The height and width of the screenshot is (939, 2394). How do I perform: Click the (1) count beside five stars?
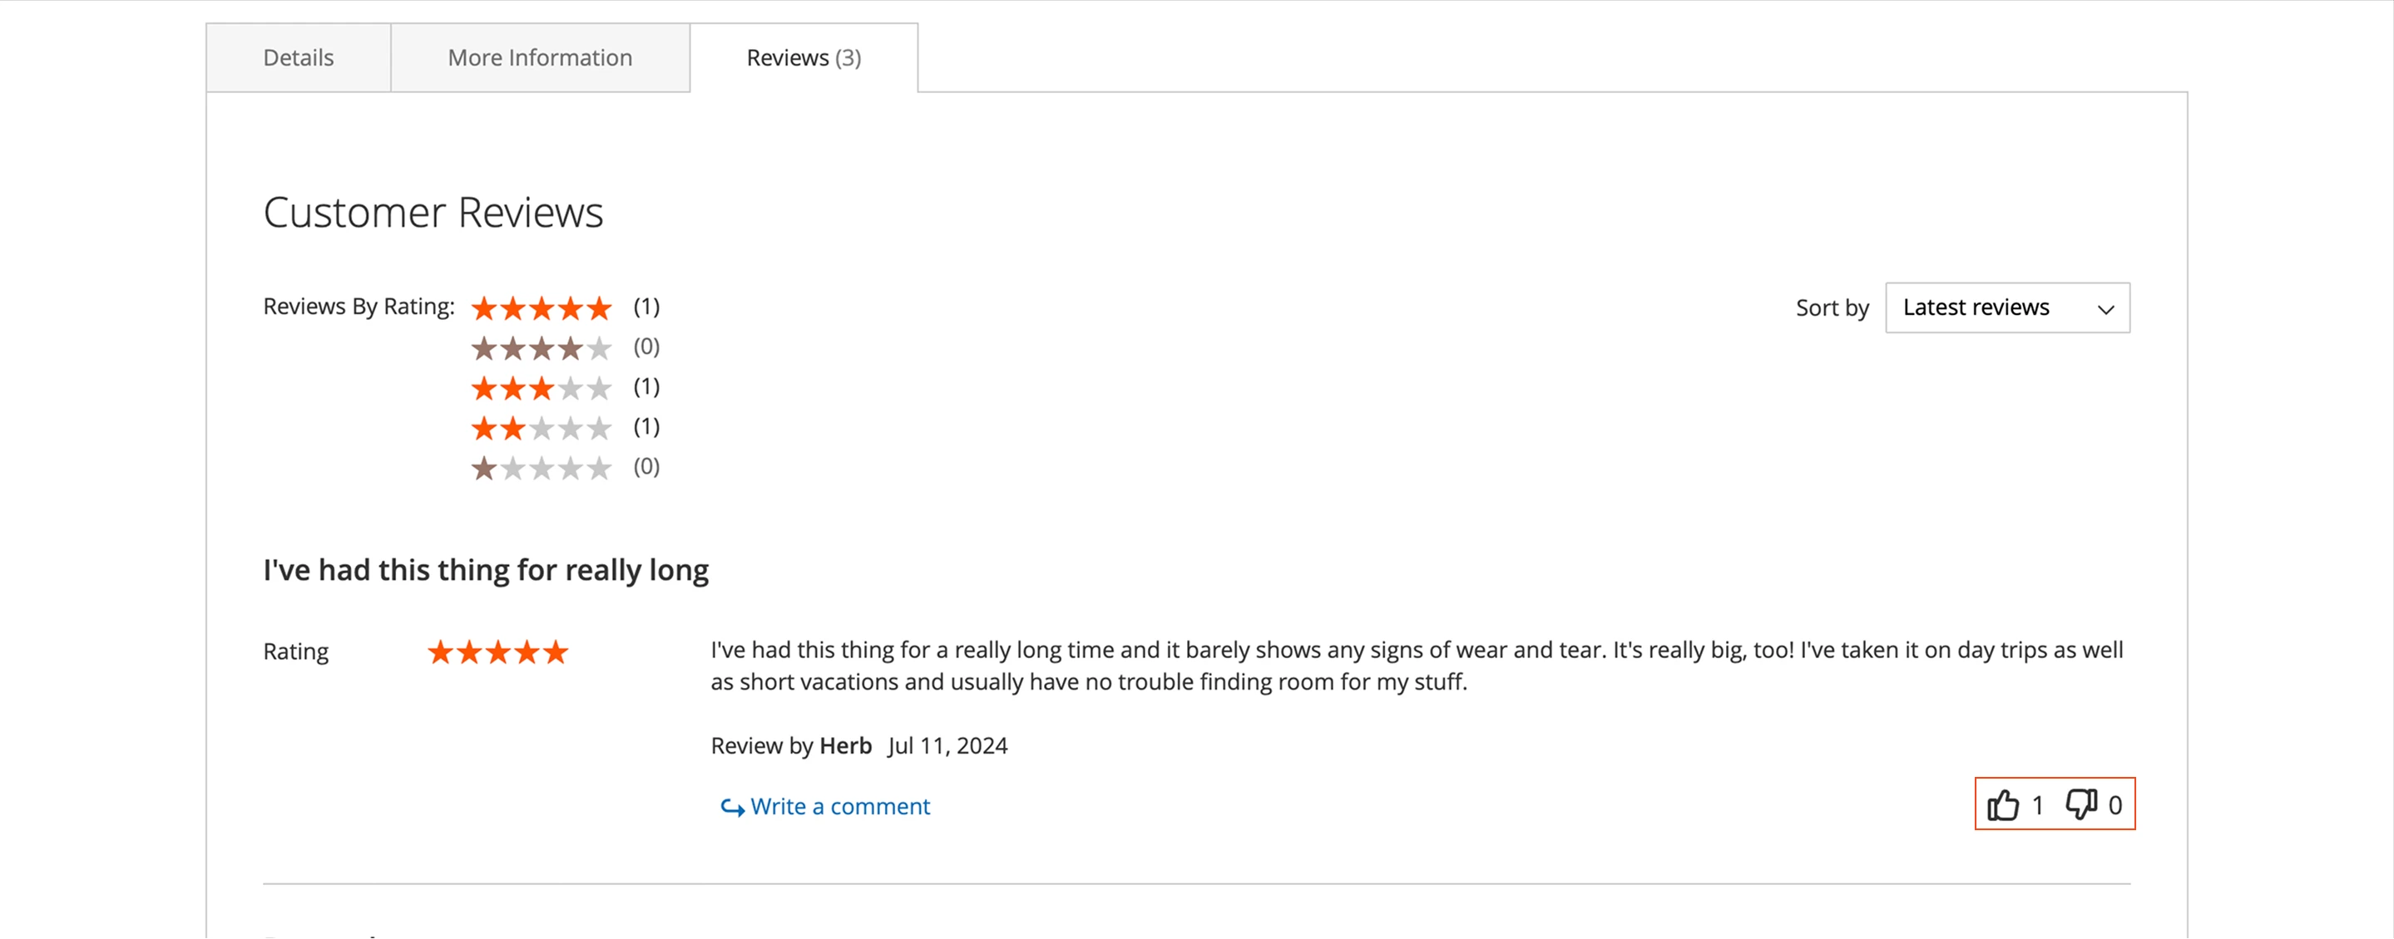tap(645, 307)
